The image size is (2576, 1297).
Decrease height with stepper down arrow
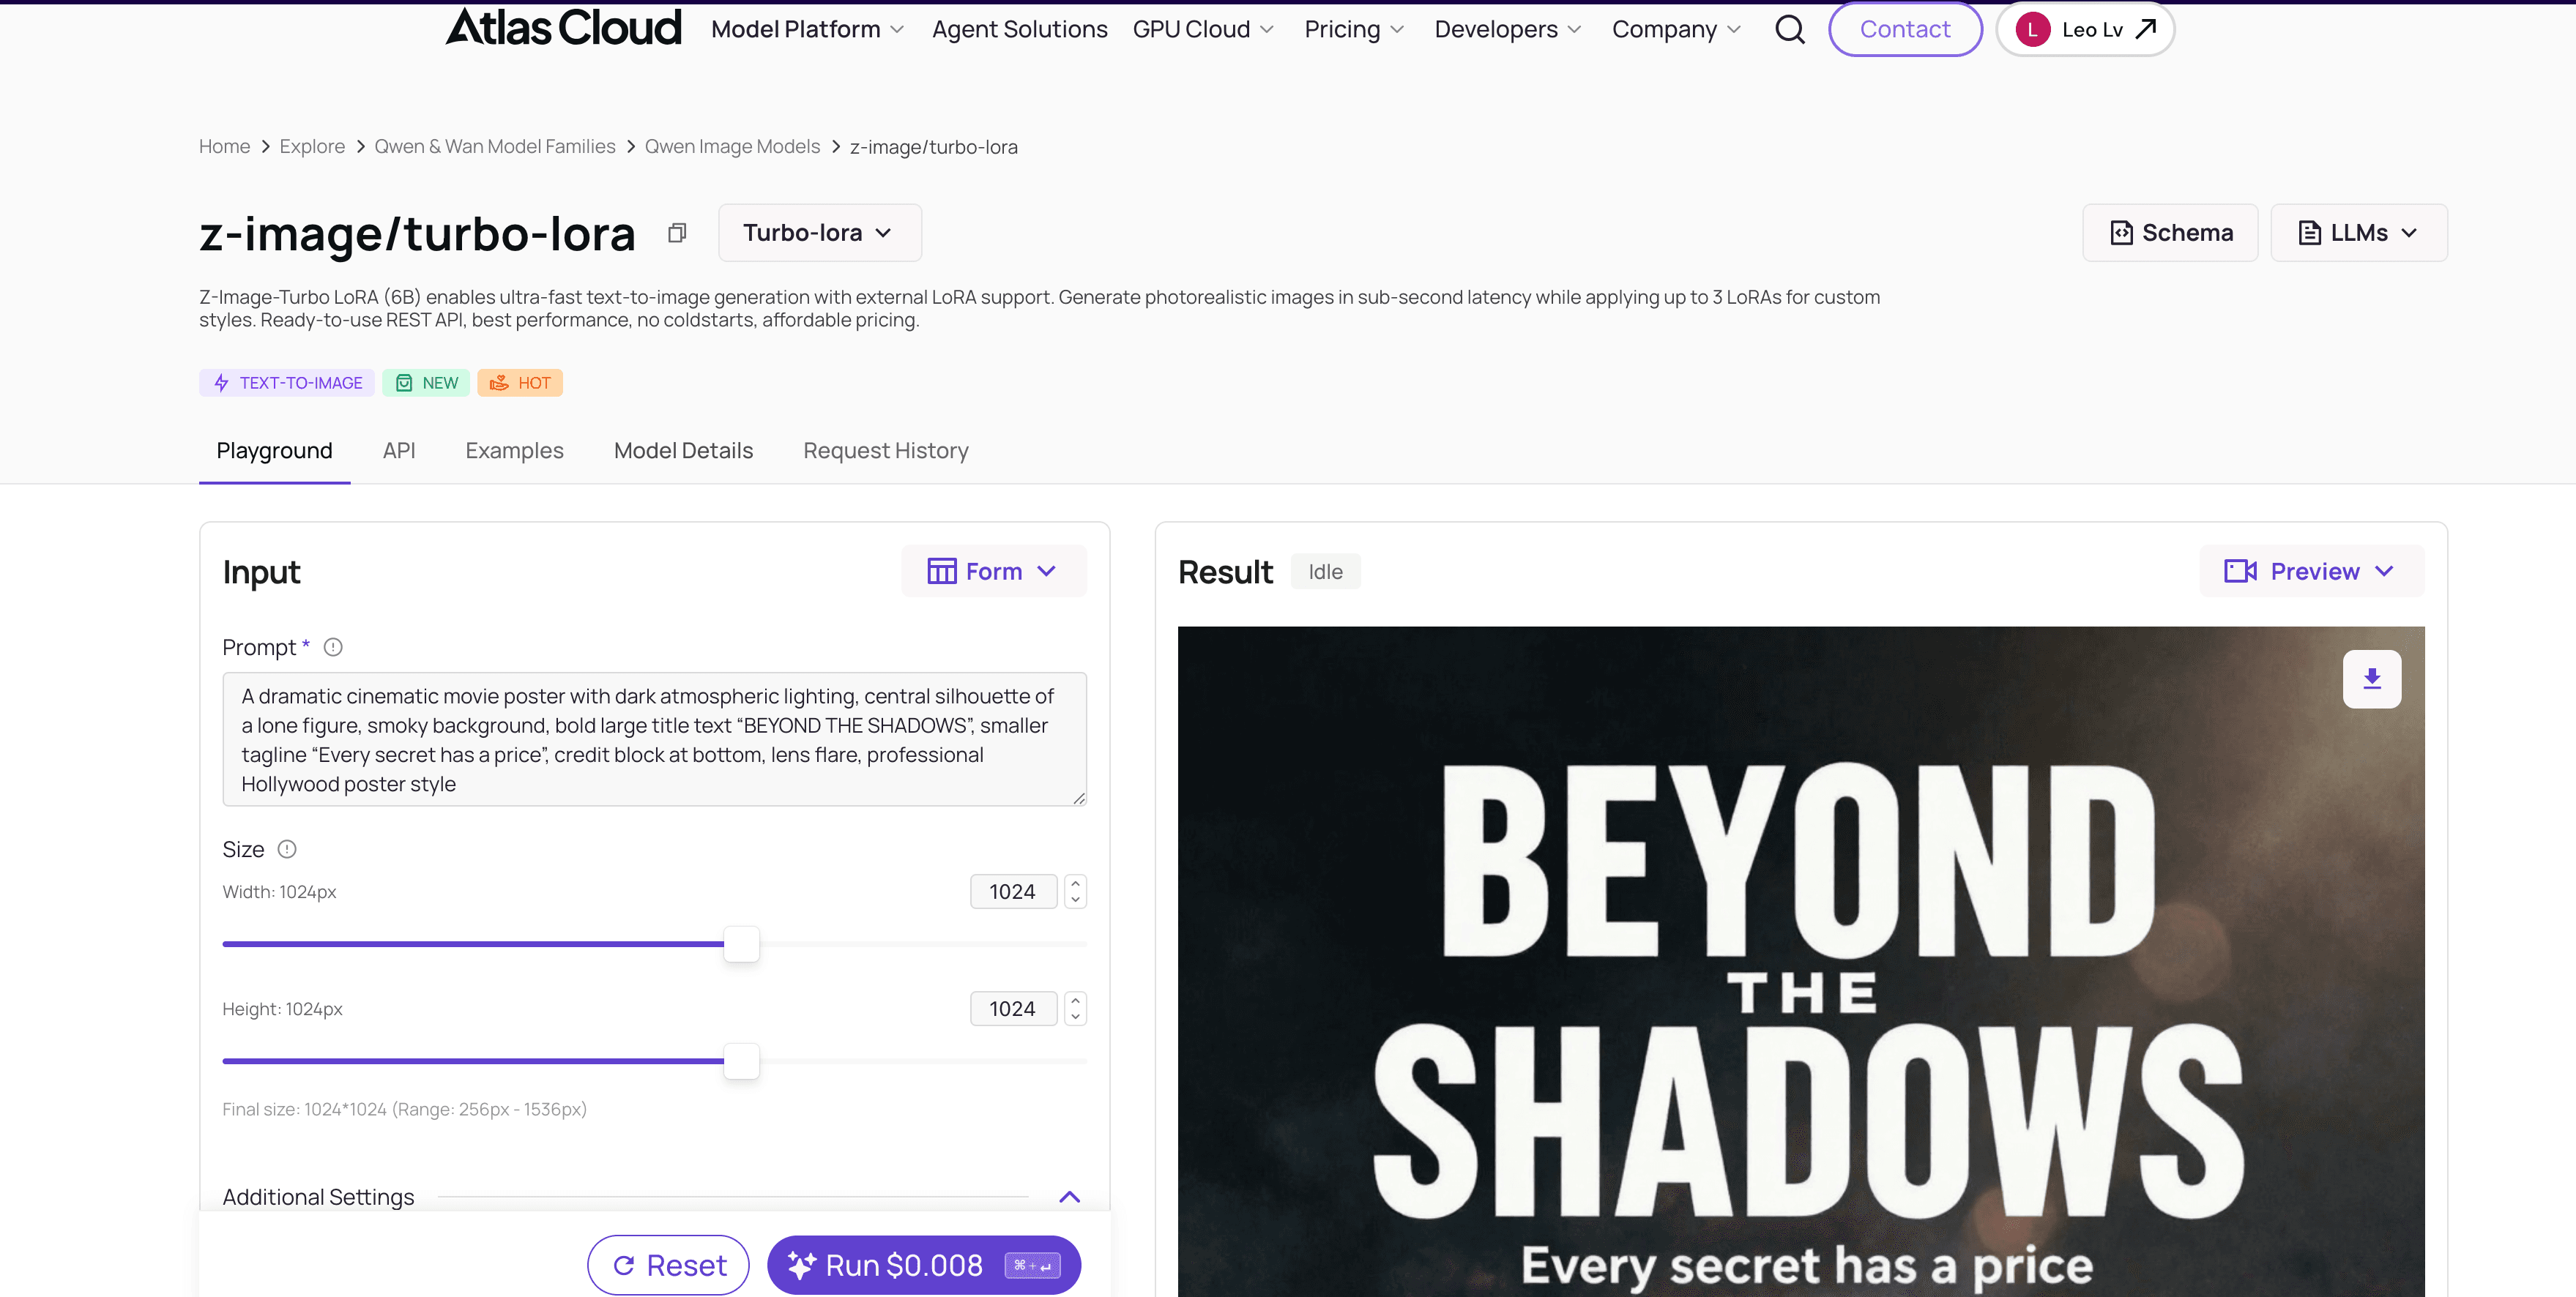(x=1075, y=1017)
